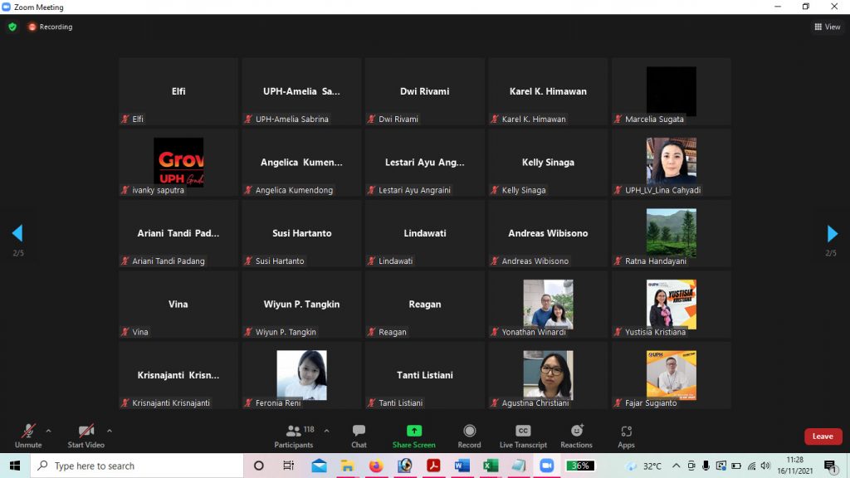Open the Chat panel
The image size is (850, 478).
click(x=359, y=435)
